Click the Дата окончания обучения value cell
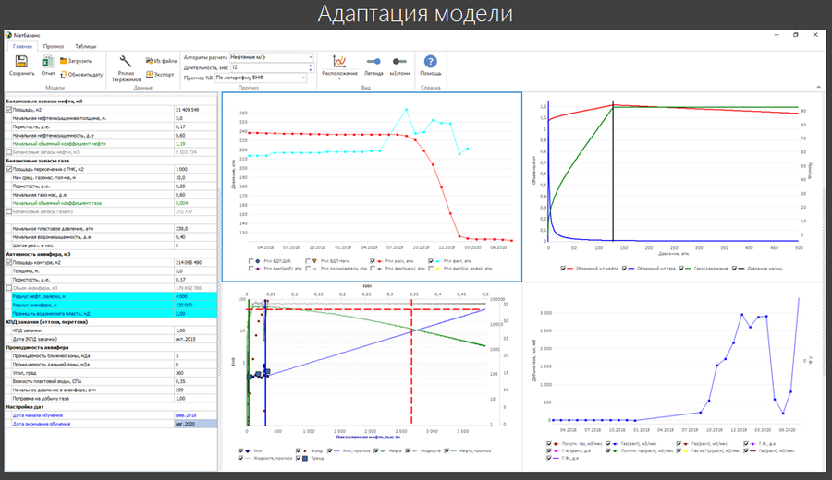This screenshot has height=480, width=832. tap(195, 424)
